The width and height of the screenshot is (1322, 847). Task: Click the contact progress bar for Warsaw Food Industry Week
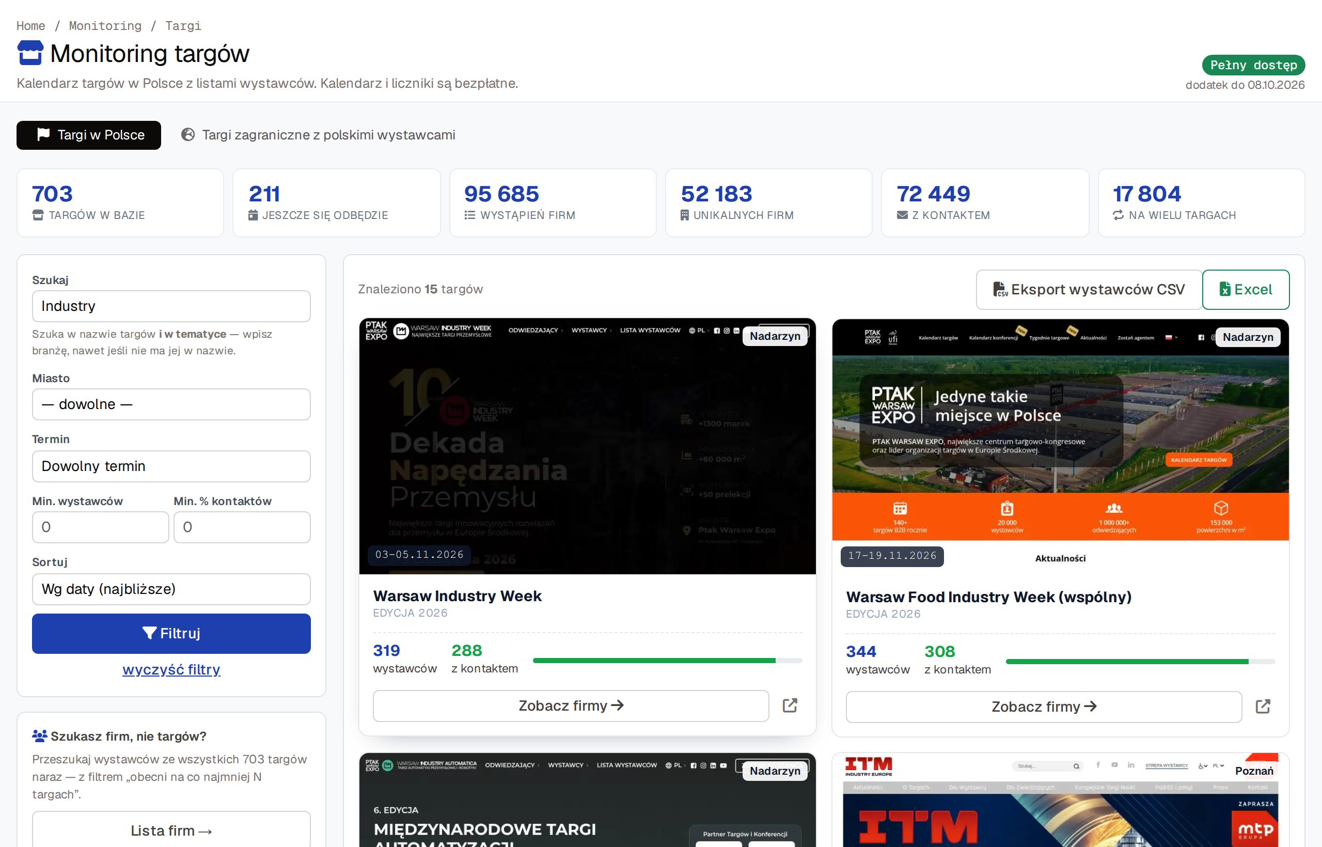[x=1141, y=662]
